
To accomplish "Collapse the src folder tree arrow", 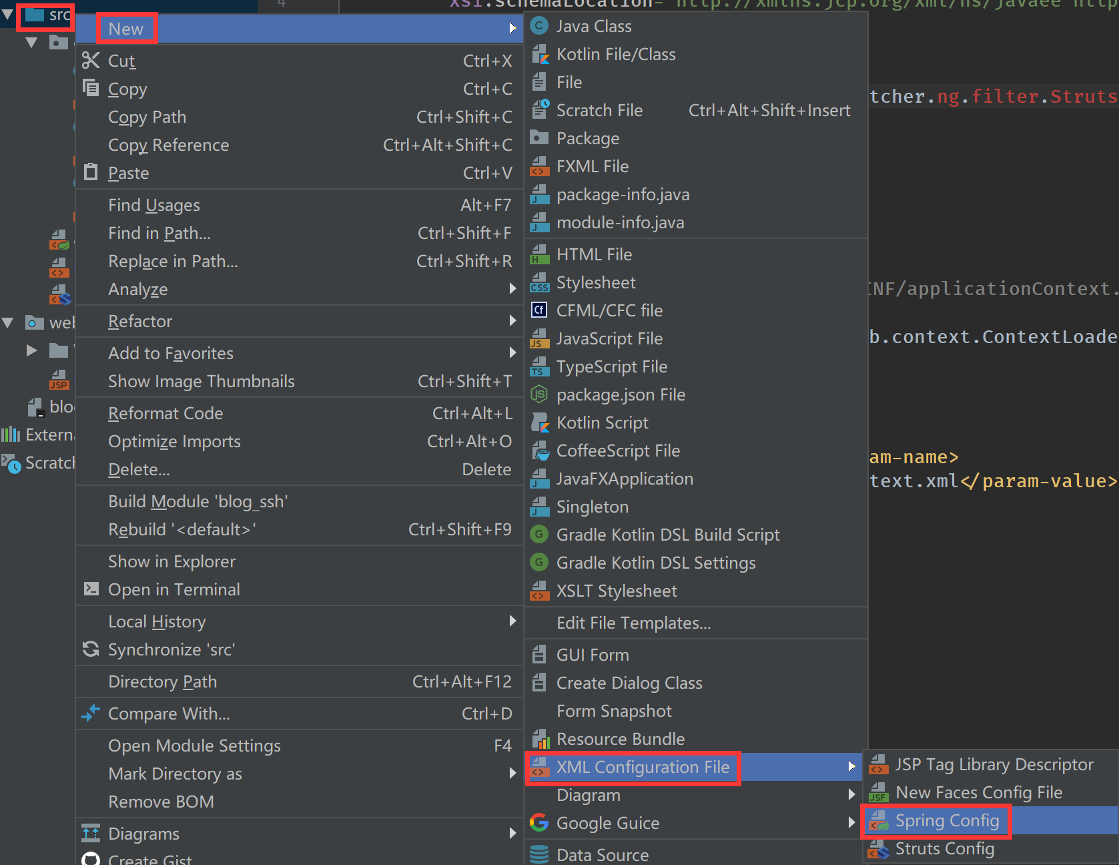I will coord(7,13).
